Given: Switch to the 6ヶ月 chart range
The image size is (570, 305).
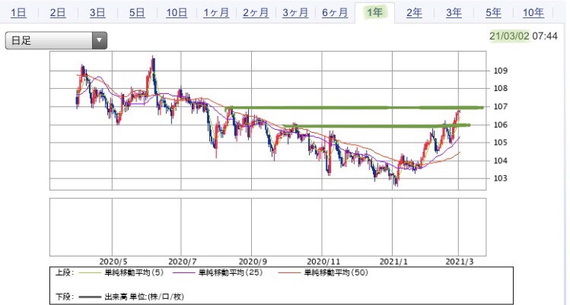Looking at the screenshot, I should pos(335,13).
